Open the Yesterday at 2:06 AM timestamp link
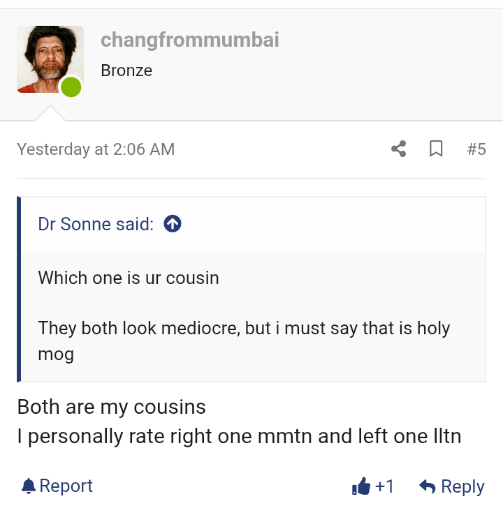The image size is (503, 515). coord(96,149)
